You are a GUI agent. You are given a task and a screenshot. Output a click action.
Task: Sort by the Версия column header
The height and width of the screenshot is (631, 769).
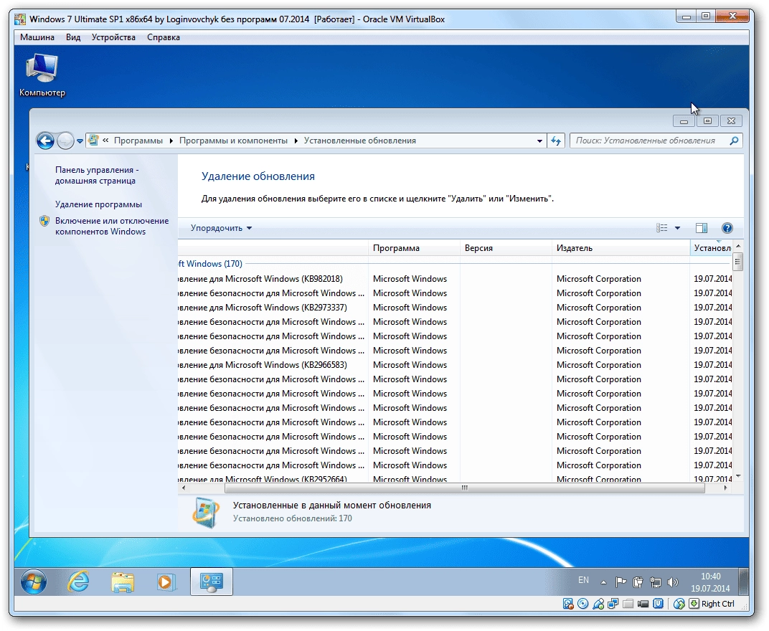point(506,248)
